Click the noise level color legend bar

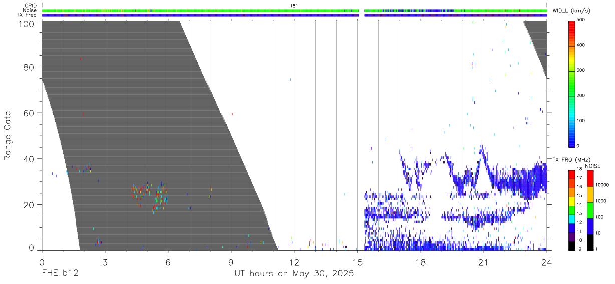click(x=590, y=210)
